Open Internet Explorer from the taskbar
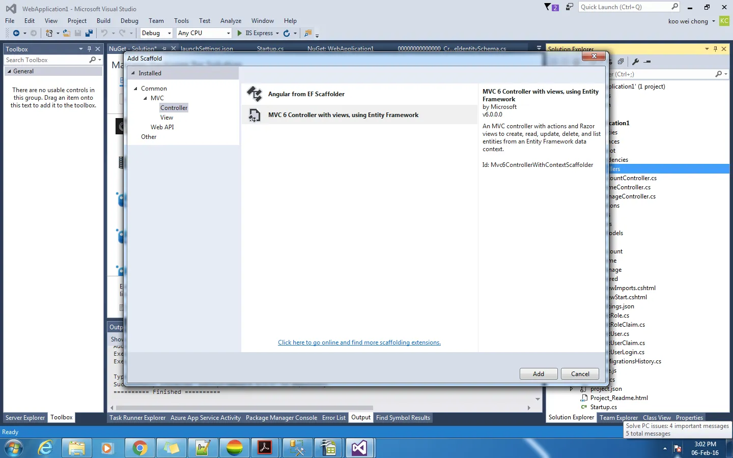Image resolution: width=733 pixels, height=458 pixels. click(x=46, y=448)
